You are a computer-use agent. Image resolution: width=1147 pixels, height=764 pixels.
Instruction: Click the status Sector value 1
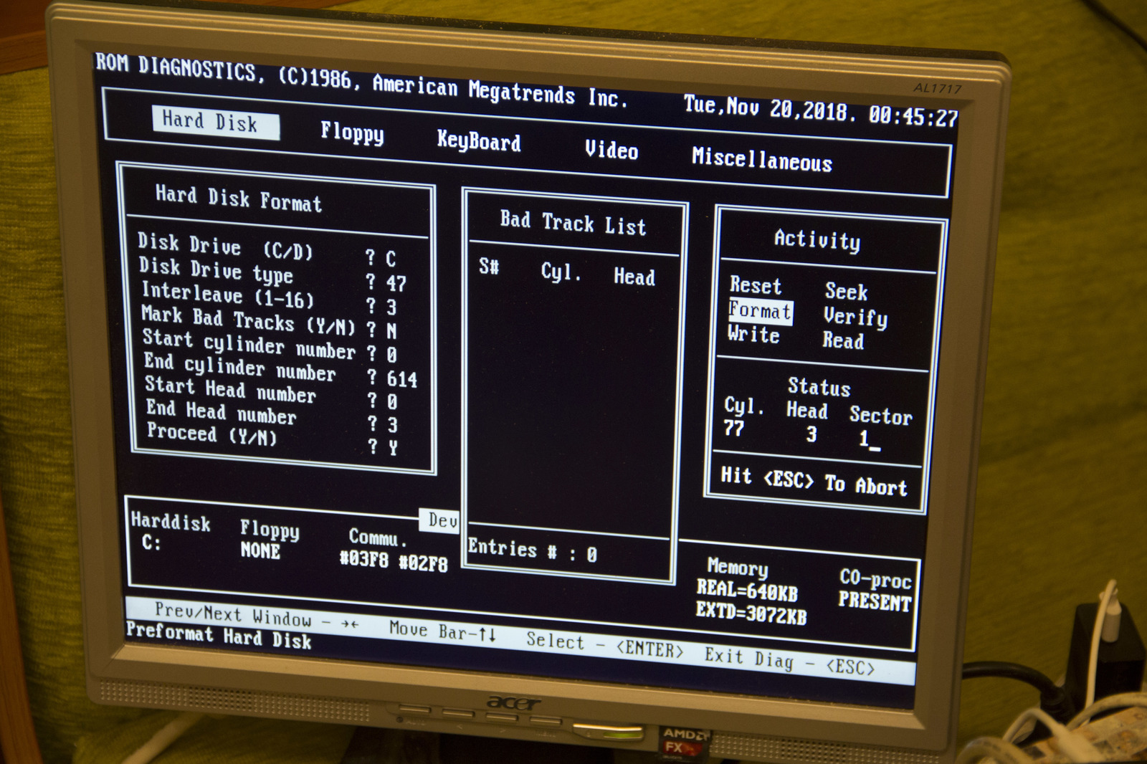[865, 438]
